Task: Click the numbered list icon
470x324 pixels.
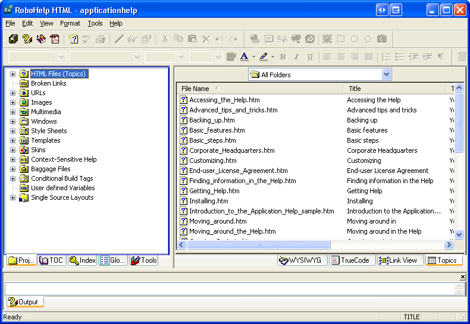Action: [386, 56]
